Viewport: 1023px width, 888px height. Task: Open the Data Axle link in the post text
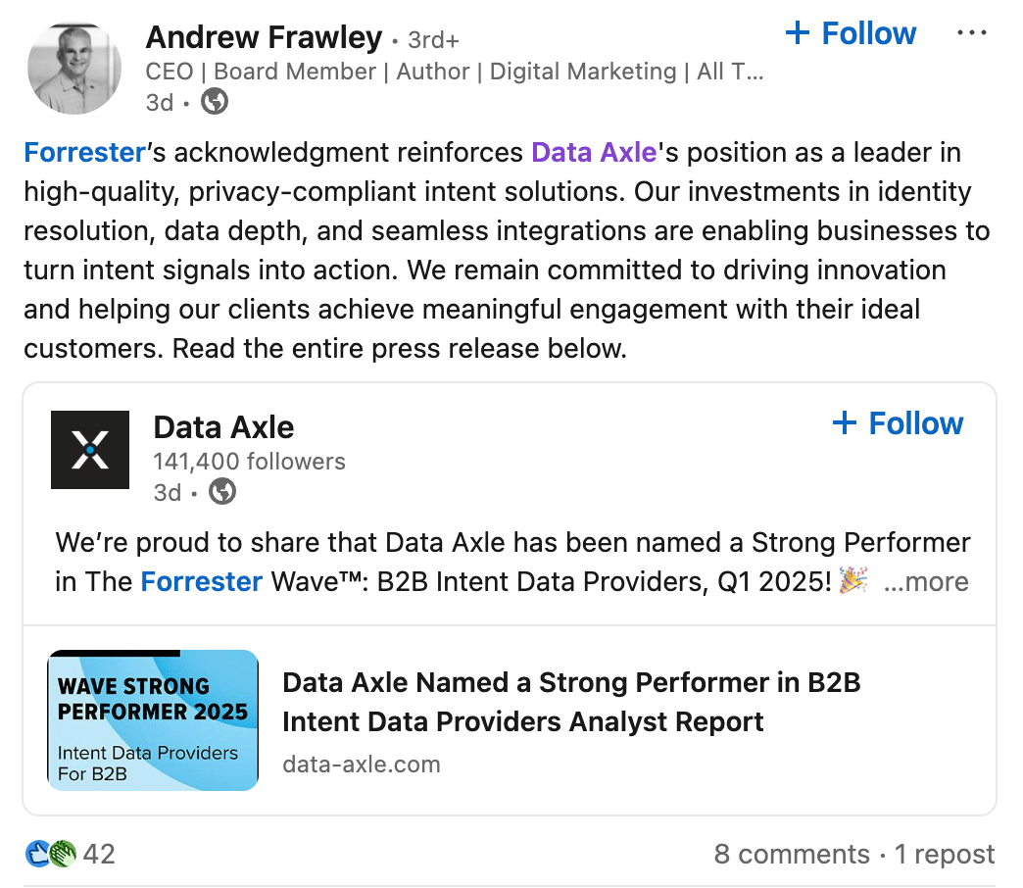[593, 152]
